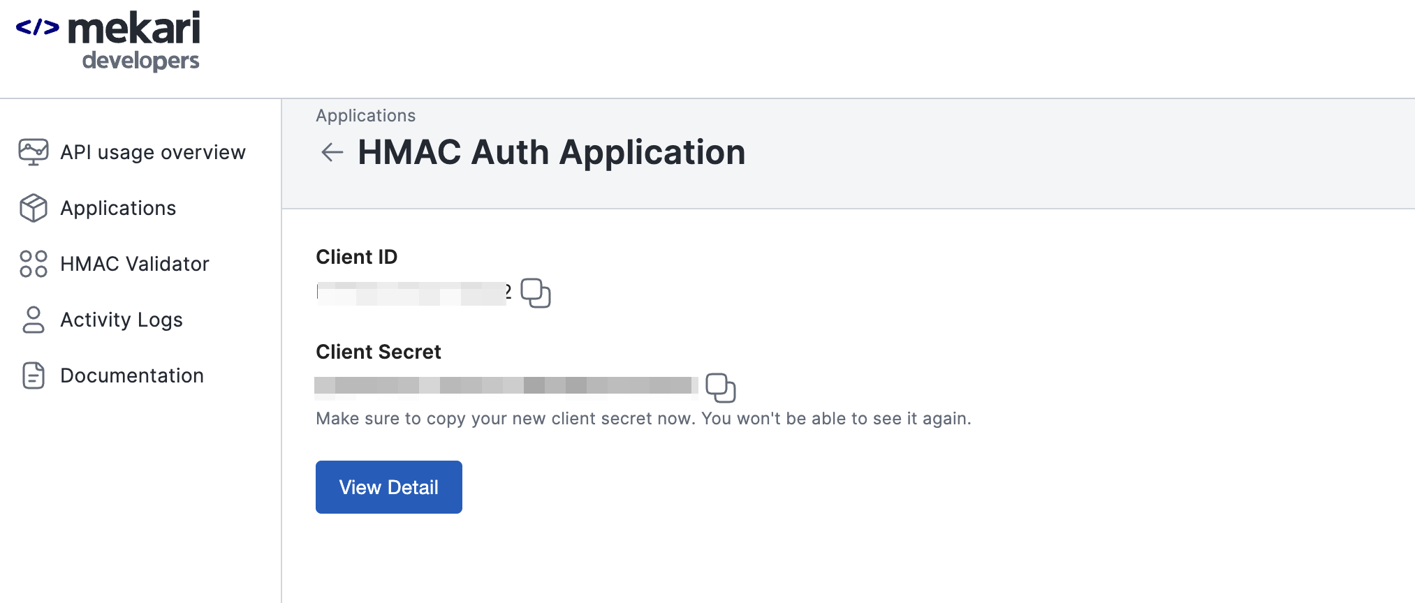Image resolution: width=1415 pixels, height=603 pixels.
Task: Open the Applications sidebar item
Action: click(118, 208)
